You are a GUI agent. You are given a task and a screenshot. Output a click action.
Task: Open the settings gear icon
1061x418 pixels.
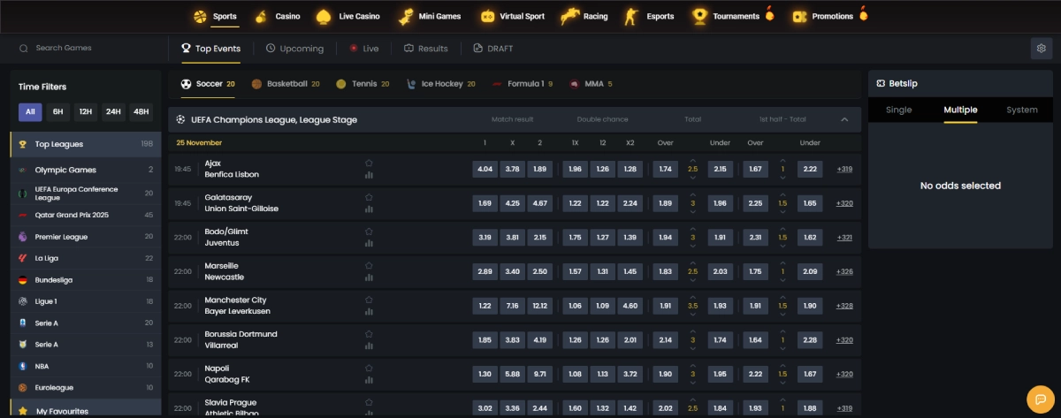[x=1041, y=49]
